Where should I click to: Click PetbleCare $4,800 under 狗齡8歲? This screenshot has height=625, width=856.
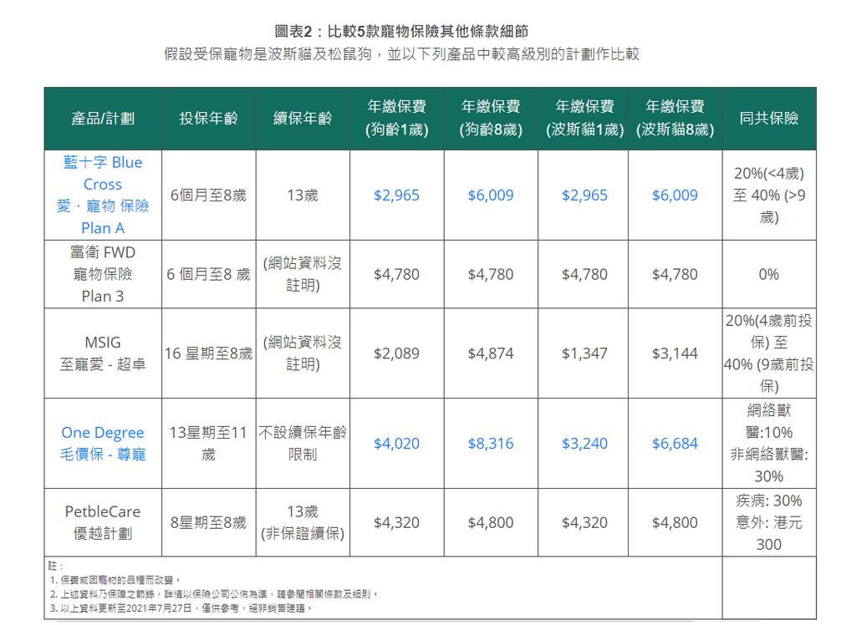(x=490, y=522)
